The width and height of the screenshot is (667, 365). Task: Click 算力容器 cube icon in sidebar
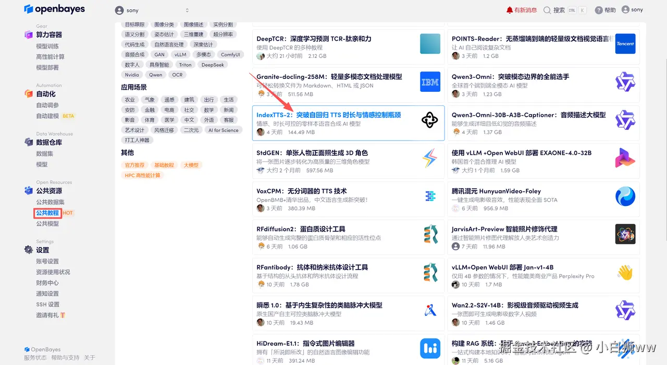[29, 34]
